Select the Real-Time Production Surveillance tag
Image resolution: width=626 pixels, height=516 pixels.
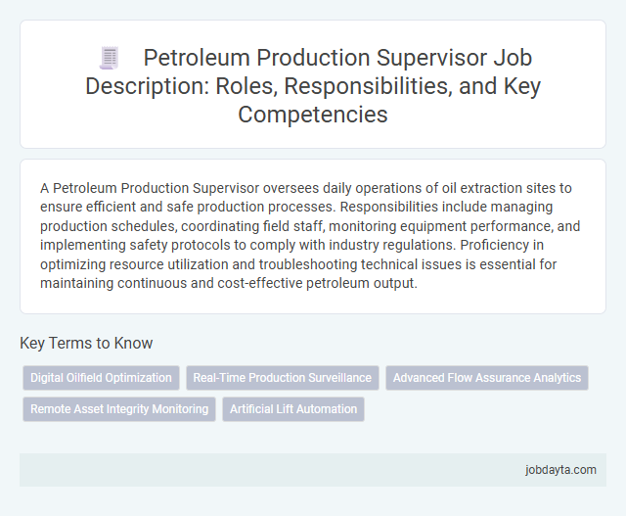tap(283, 378)
